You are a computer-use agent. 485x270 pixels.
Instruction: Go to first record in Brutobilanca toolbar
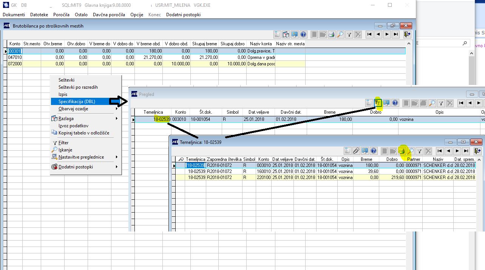(369, 34)
